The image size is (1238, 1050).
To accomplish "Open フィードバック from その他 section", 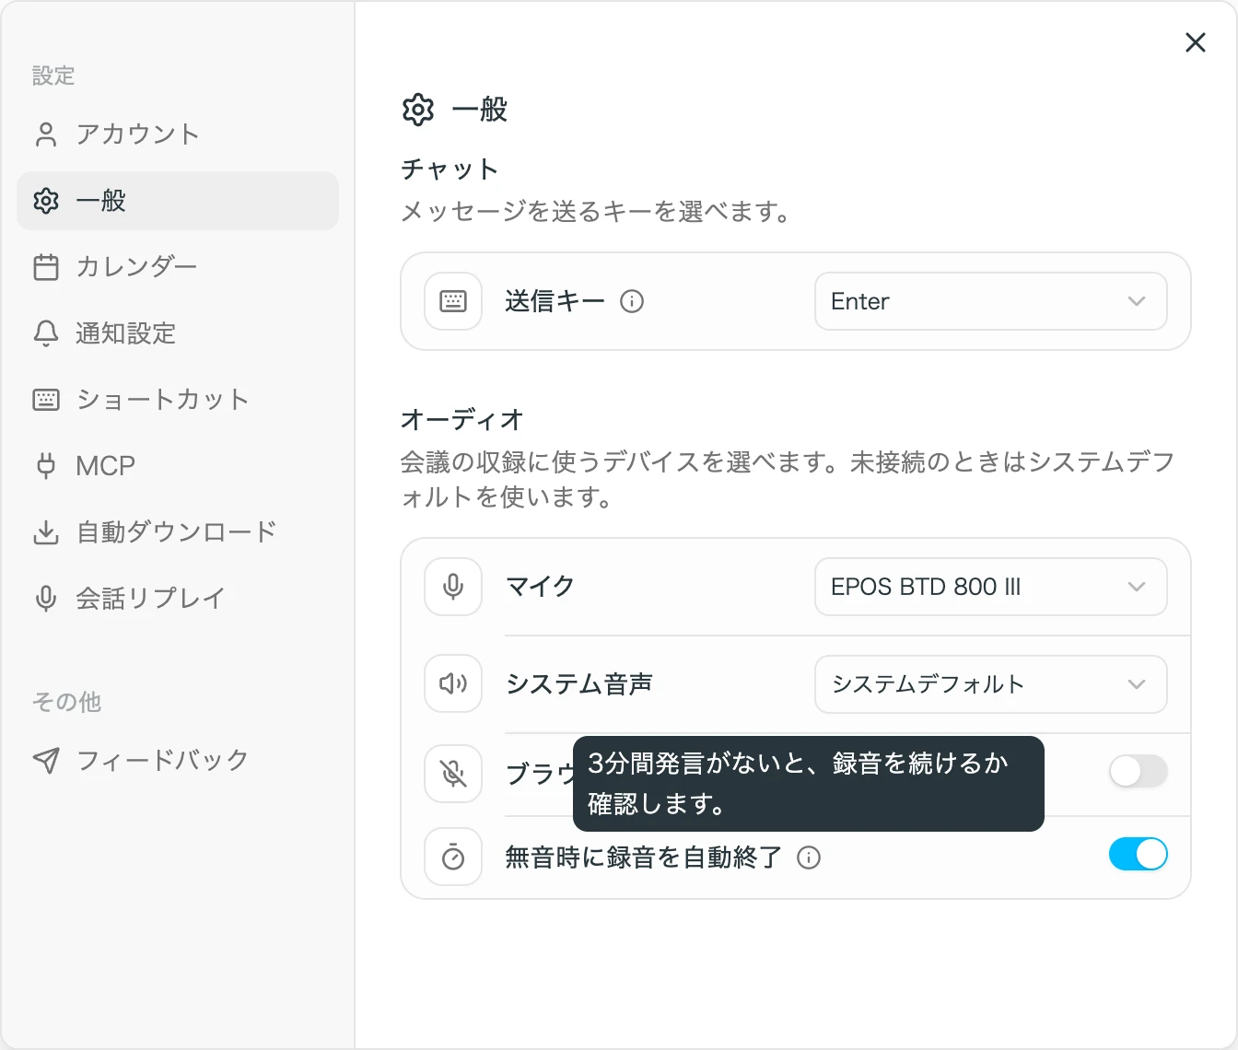I will (178, 760).
